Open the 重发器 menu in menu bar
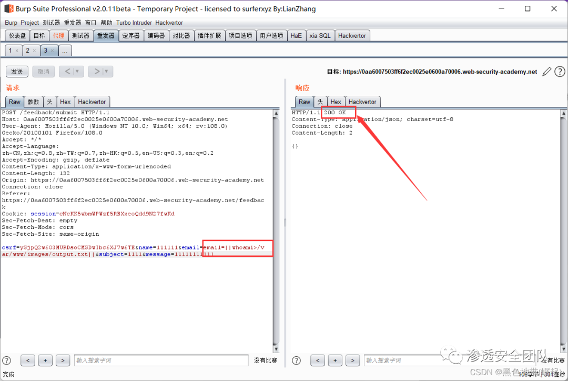Viewport: 568px width, 381px height. pos(73,23)
